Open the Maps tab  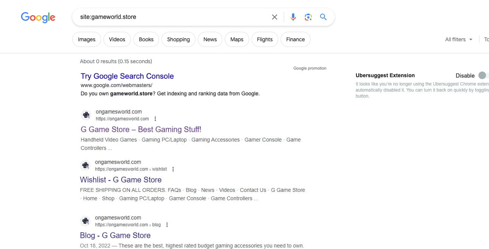[x=237, y=39]
